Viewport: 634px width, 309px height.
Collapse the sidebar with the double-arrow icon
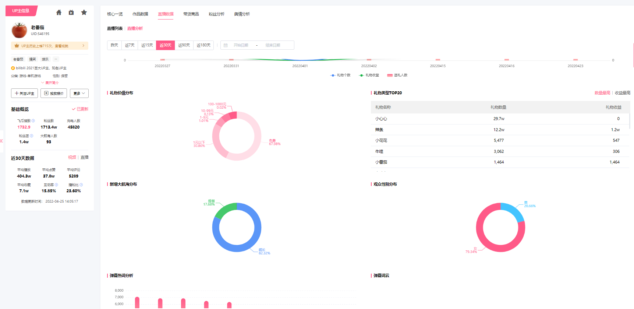(x=1, y=141)
